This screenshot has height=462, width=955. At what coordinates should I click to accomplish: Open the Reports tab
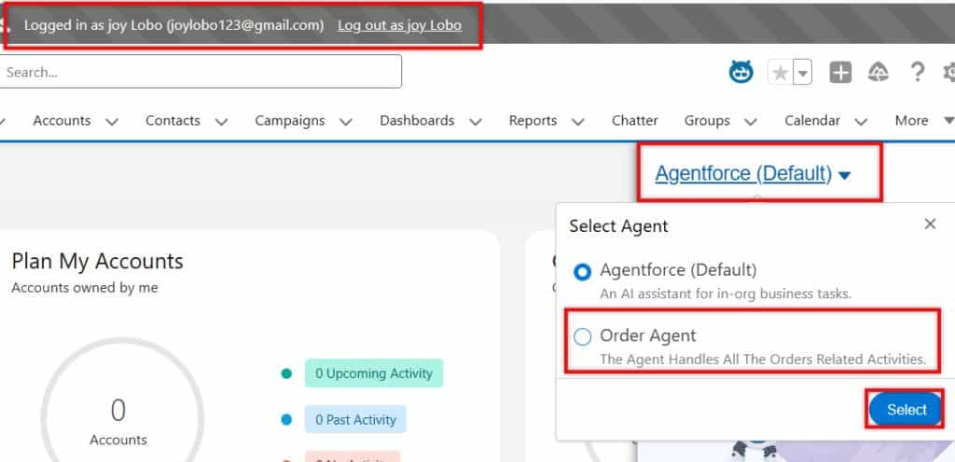(x=533, y=120)
